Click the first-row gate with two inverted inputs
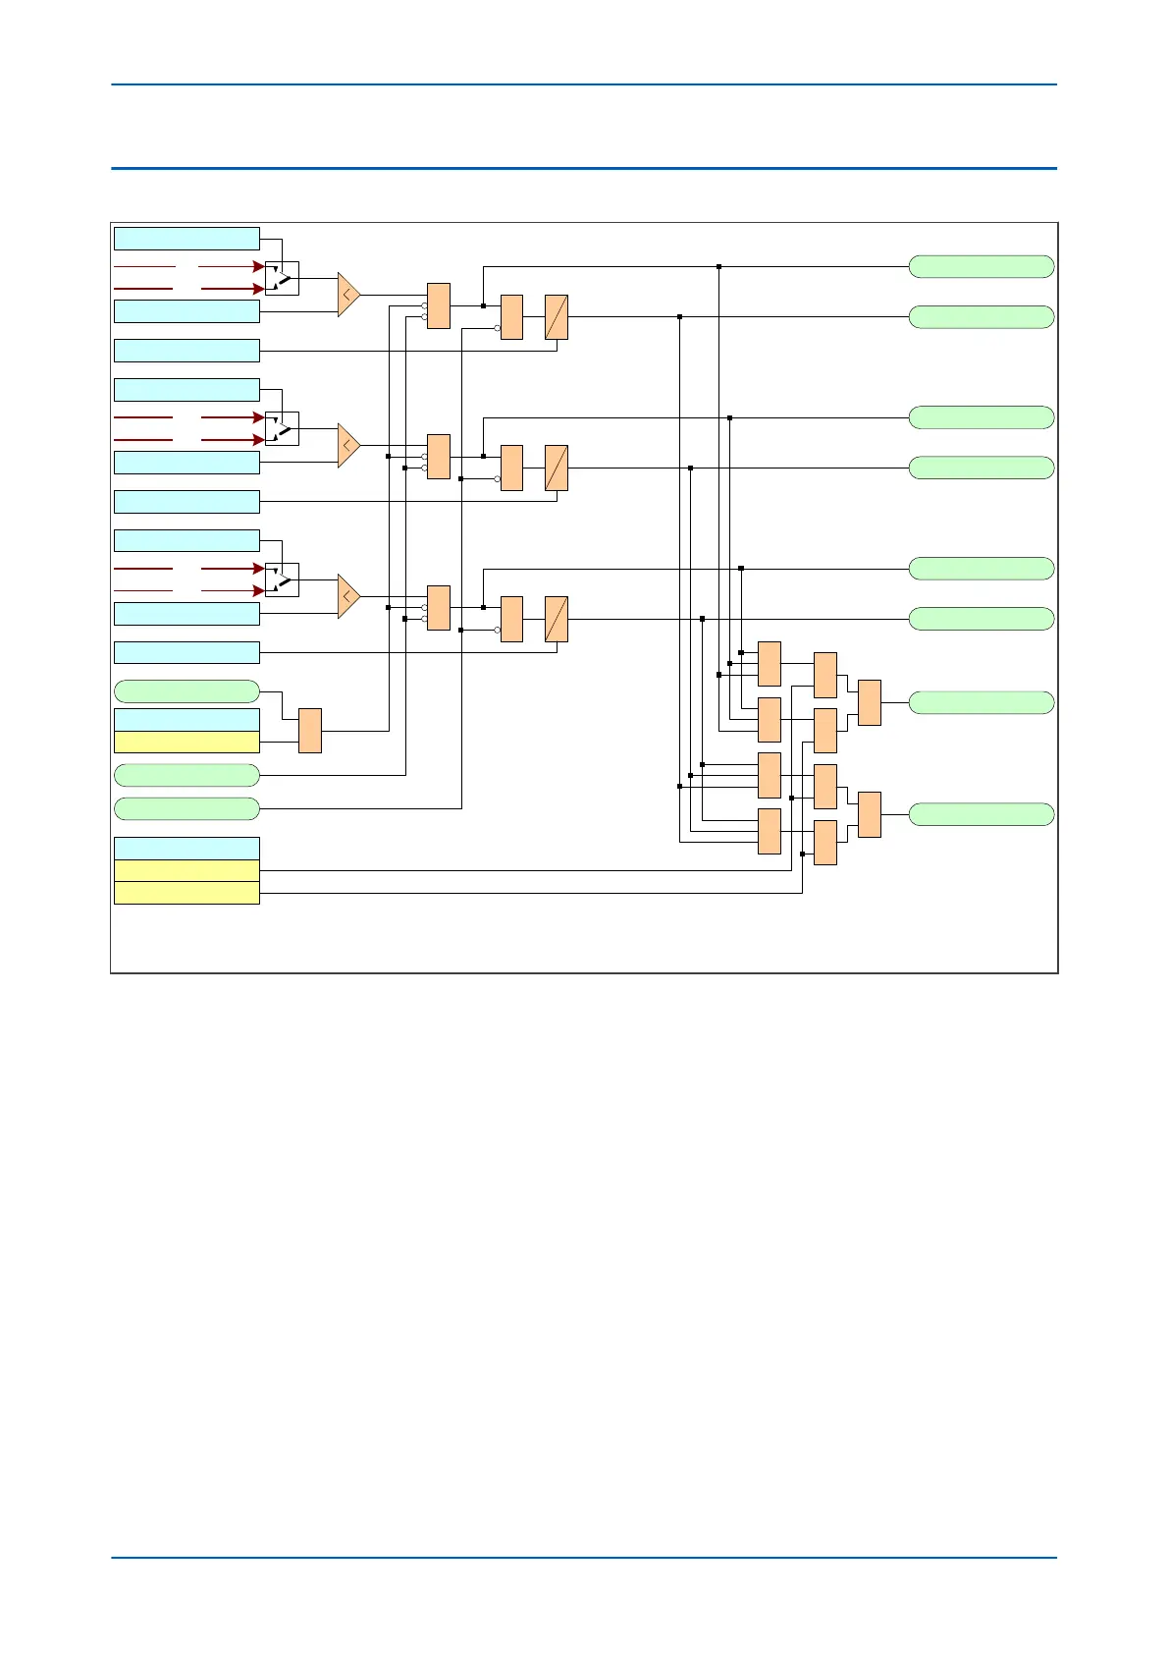1169x1654 pixels. pyautogui.click(x=439, y=305)
